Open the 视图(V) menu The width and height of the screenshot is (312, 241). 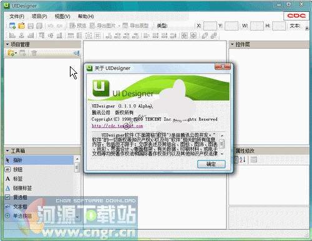click(62, 16)
